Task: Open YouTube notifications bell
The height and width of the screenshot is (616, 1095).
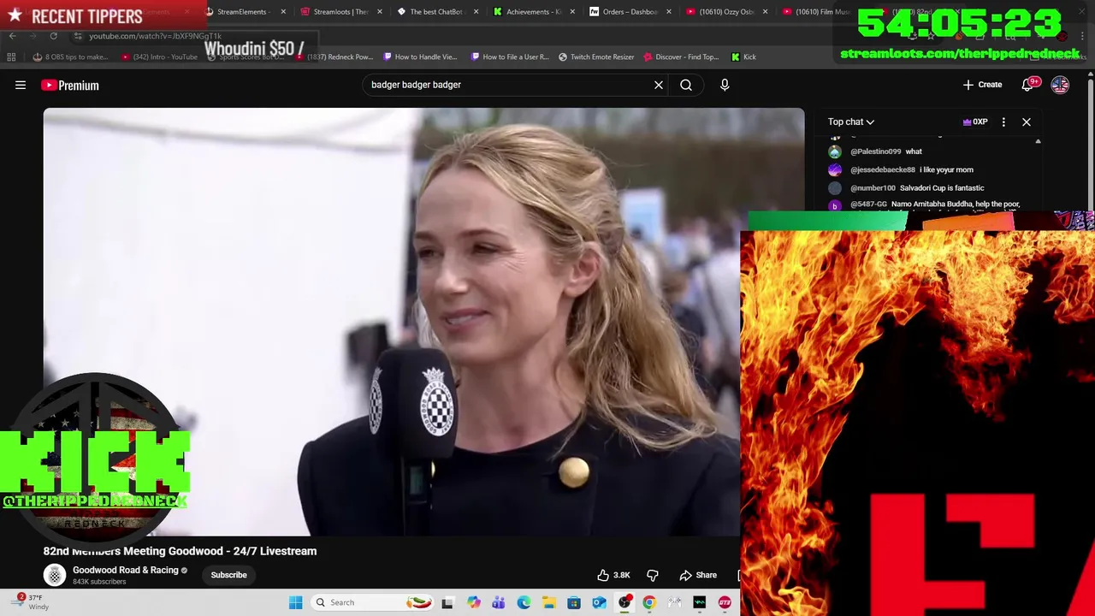Action: [1027, 85]
